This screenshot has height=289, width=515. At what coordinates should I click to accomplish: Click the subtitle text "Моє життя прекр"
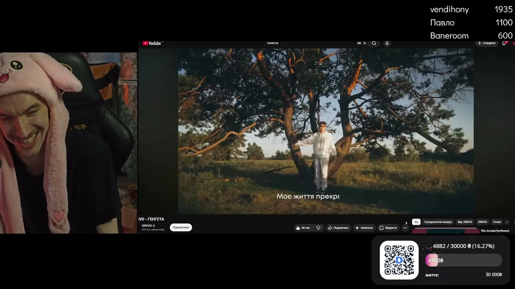click(x=308, y=196)
